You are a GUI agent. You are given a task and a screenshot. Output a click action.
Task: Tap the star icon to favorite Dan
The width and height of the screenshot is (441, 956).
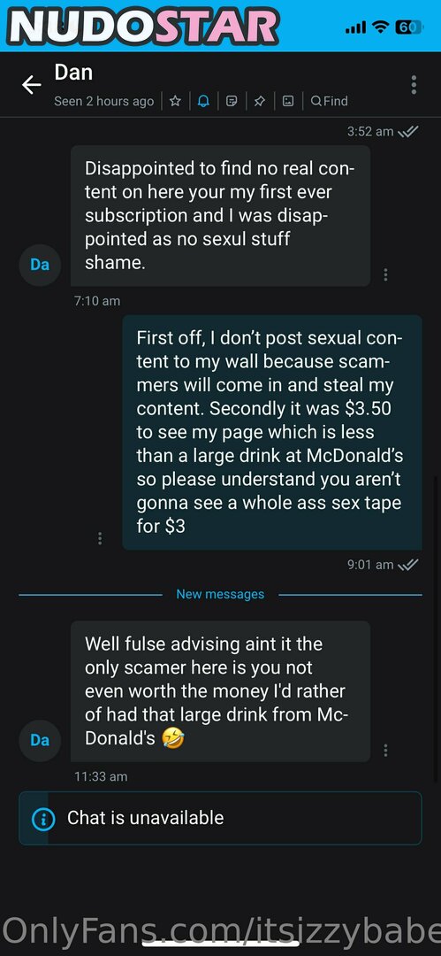[x=175, y=101]
